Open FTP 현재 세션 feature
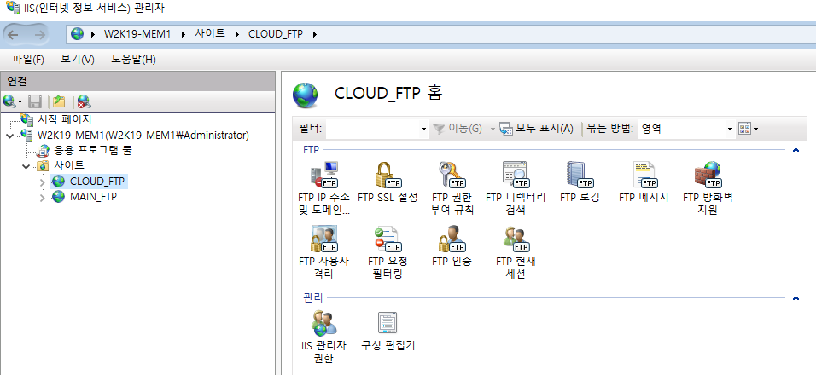This screenshot has height=375, width=816. tap(516, 252)
